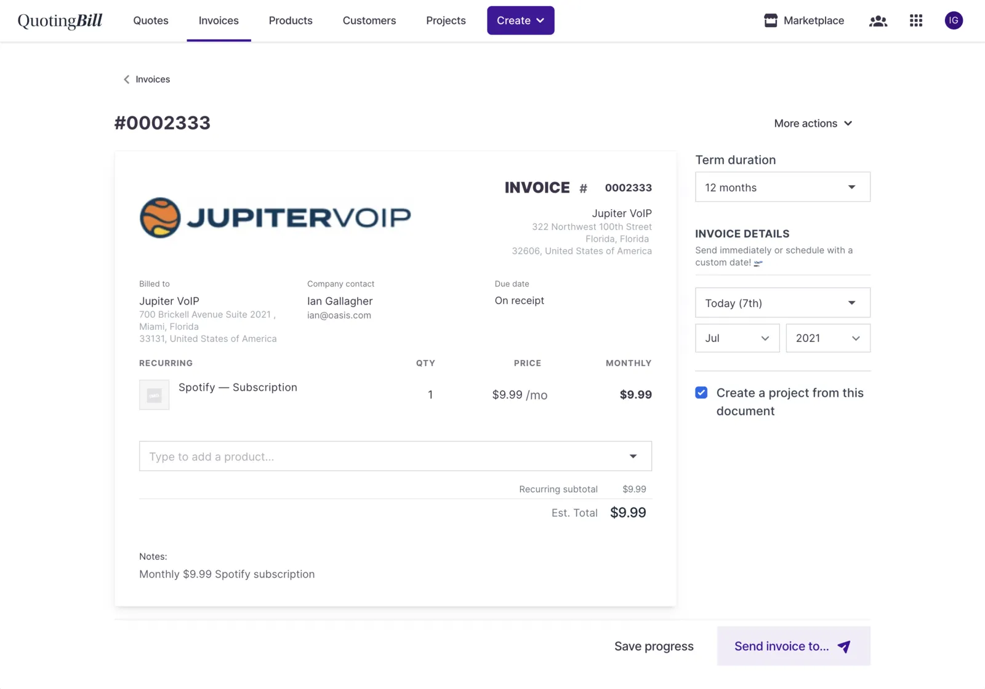Open the Jul month selector
The width and height of the screenshot is (985, 689).
[x=737, y=338]
